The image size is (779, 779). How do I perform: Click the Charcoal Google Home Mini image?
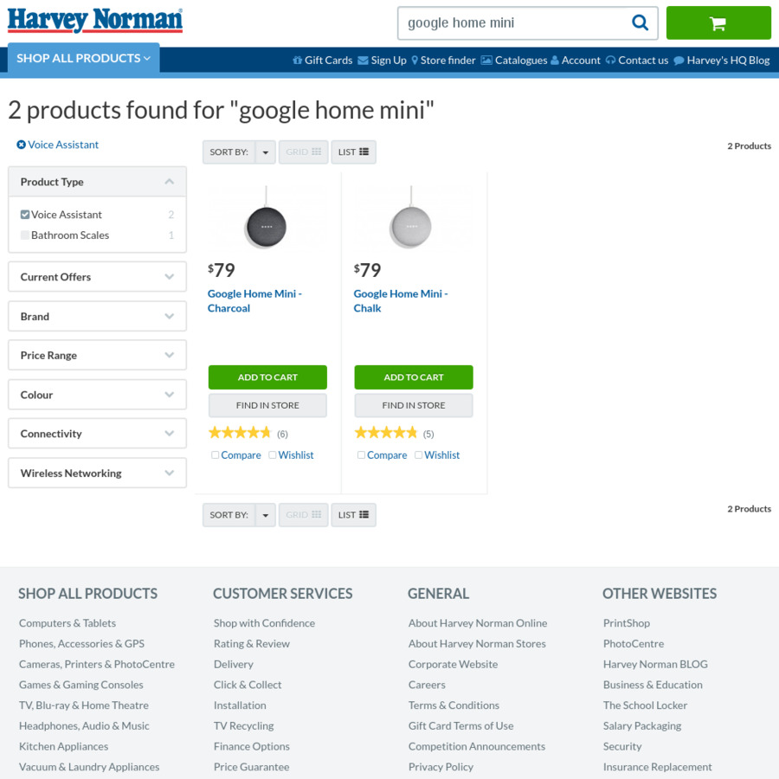(x=267, y=217)
